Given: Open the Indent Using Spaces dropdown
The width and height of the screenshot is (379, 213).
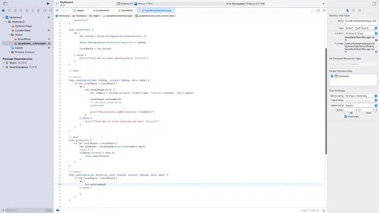Looking at the screenshot, I should click(x=361, y=105).
